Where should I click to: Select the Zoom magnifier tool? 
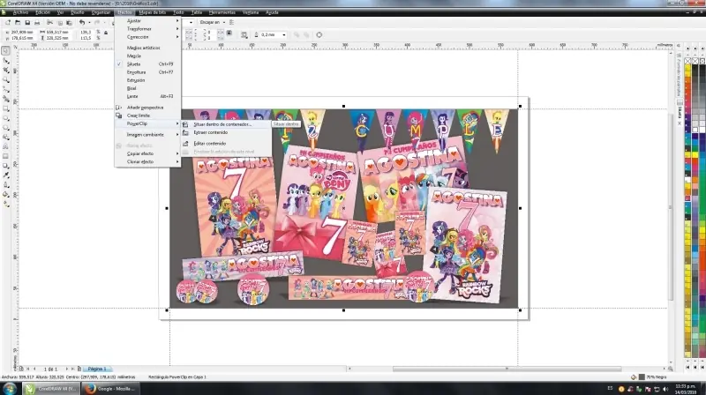click(x=6, y=79)
